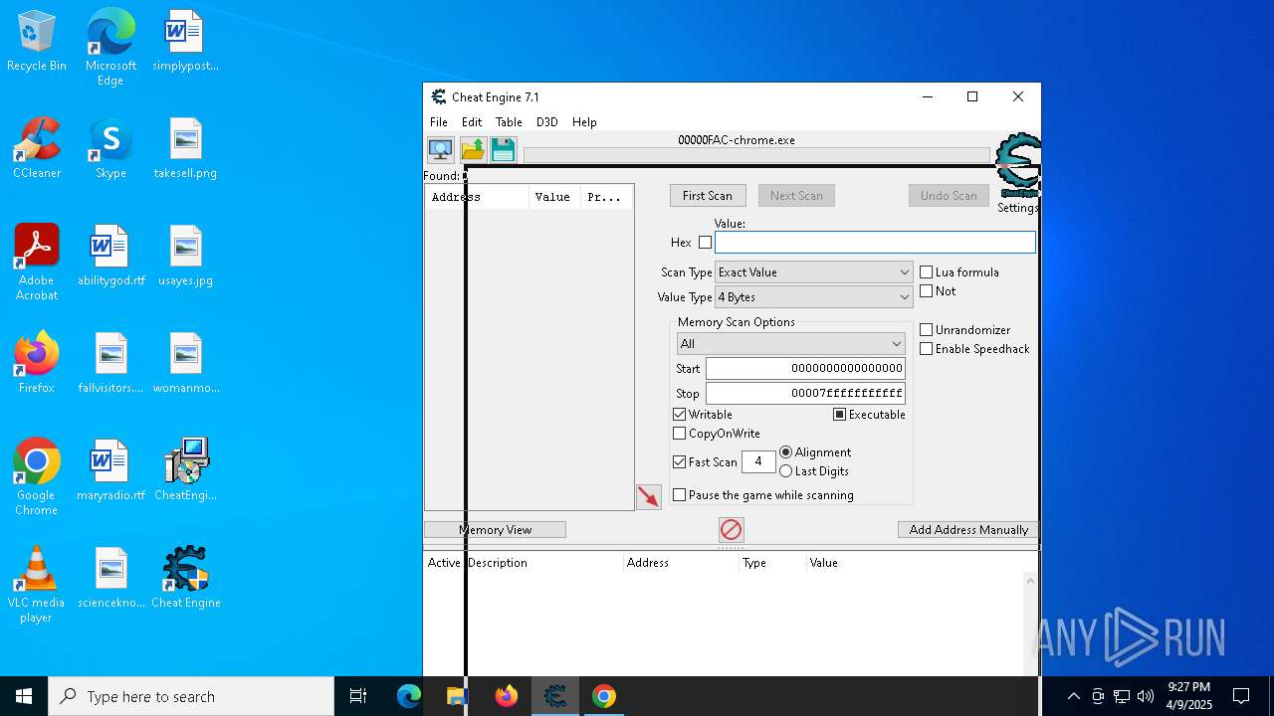Open the Table menu
This screenshot has width=1274, height=716.
509,122
